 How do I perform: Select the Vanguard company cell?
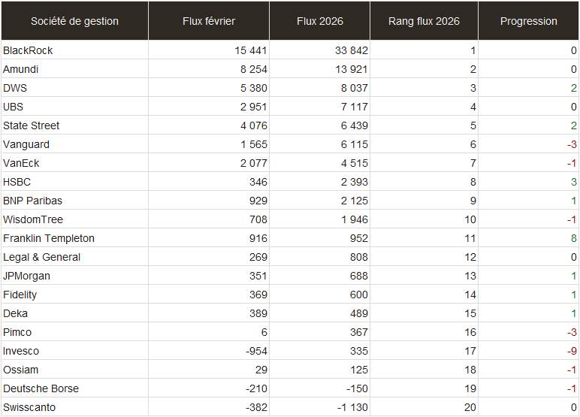[x=26, y=144]
